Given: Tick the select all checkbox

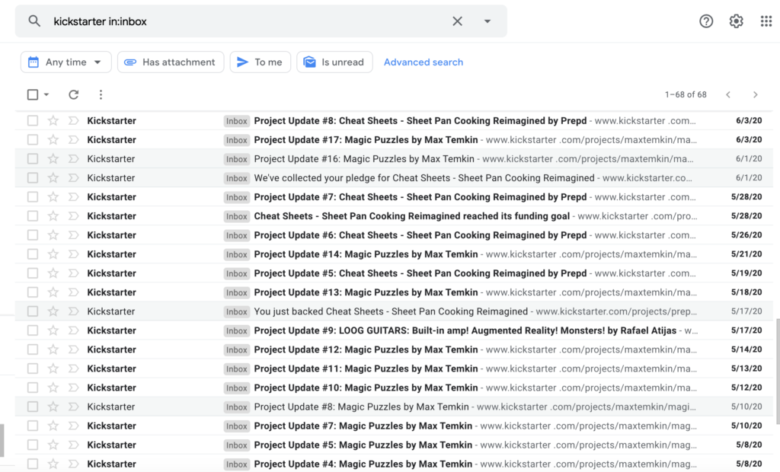Looking at the screenshot, I should coord(33,94).
